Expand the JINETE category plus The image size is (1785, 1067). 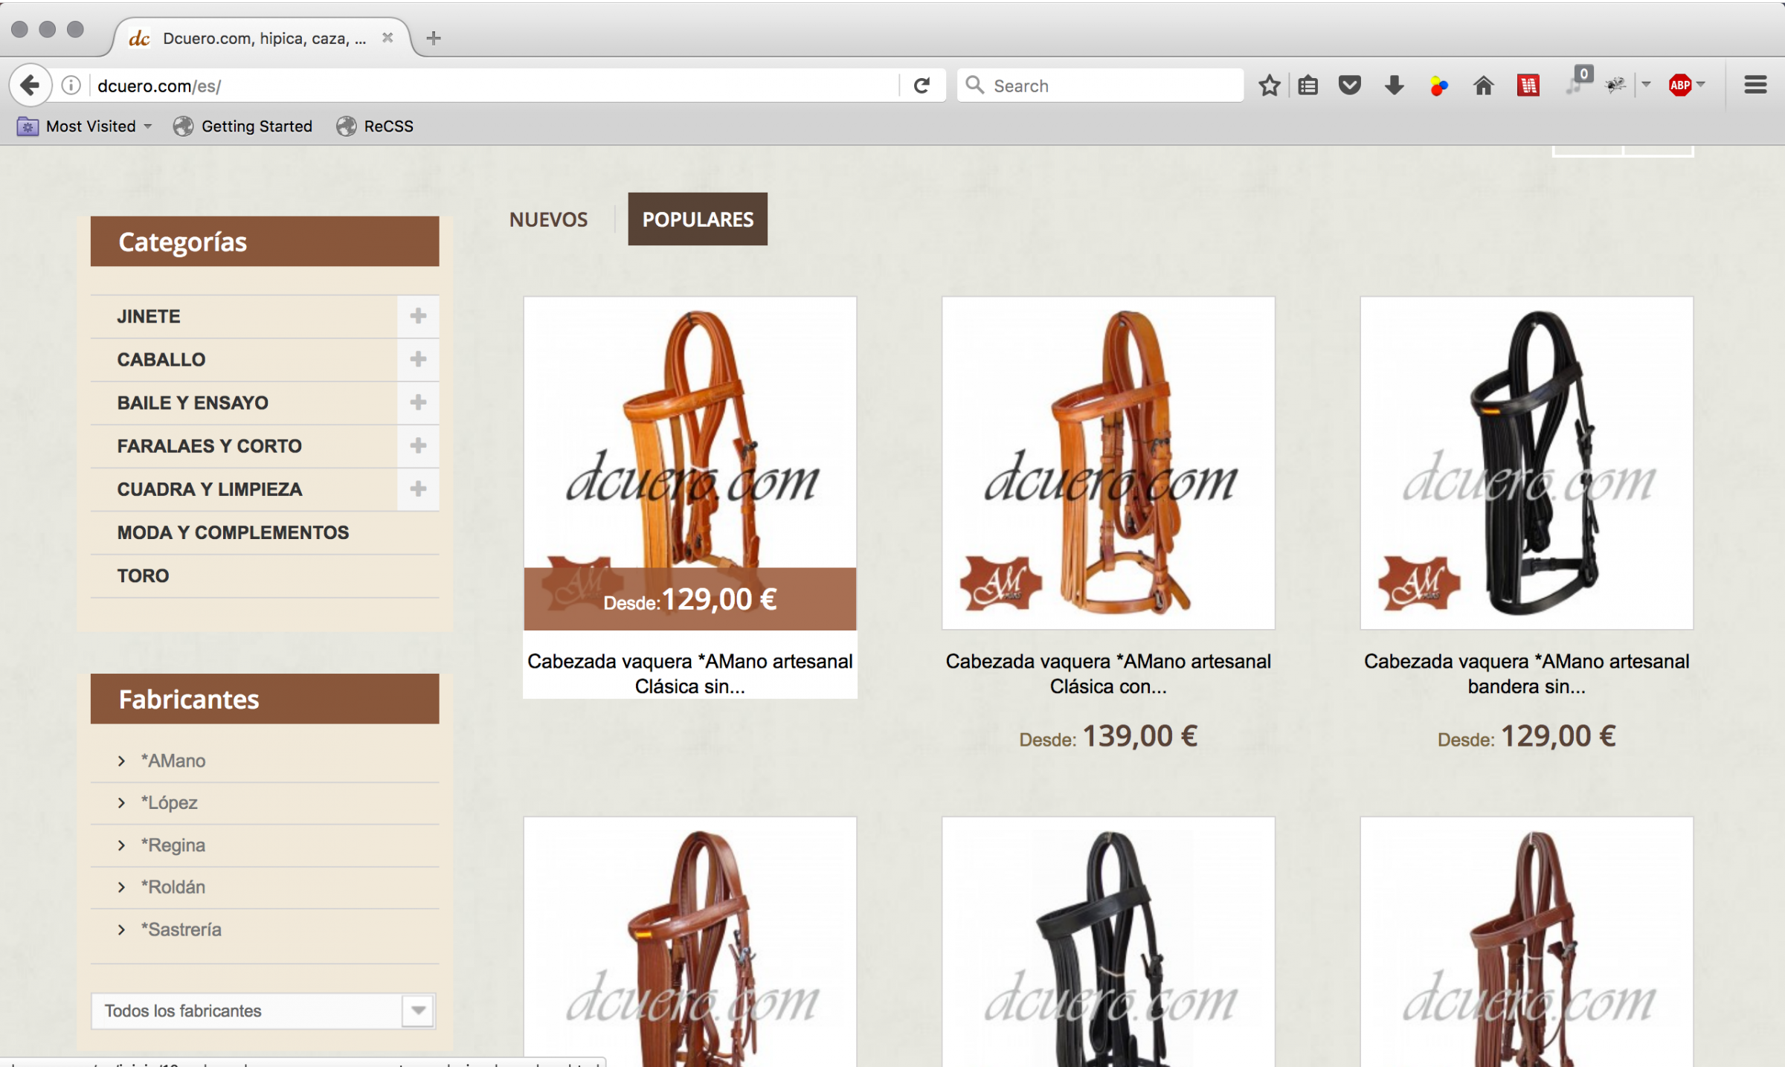pyautogui.click(x=418, y=316)
